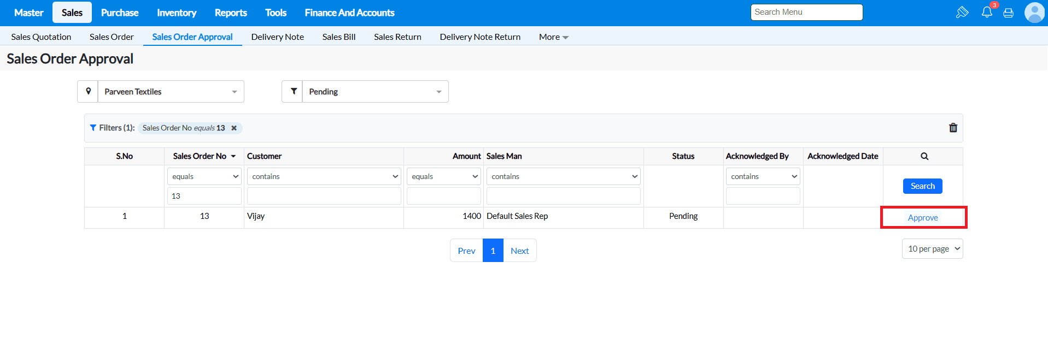
Task: Click the notification bell icon
Action: (986, 12)
